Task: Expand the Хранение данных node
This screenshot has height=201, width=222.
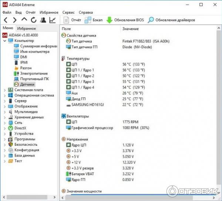Action: click(5, 118)
